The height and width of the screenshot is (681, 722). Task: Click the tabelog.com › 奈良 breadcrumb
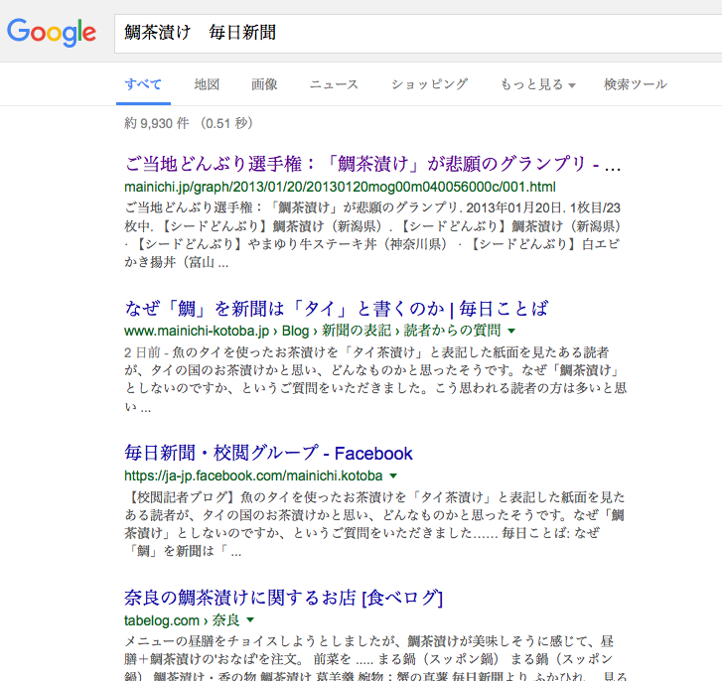click(x=182, y=620)
